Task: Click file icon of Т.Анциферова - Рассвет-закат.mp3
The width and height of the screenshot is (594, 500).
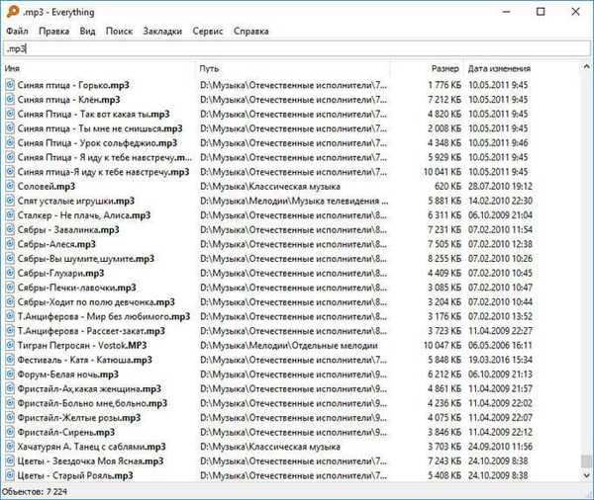Action: 10,331
